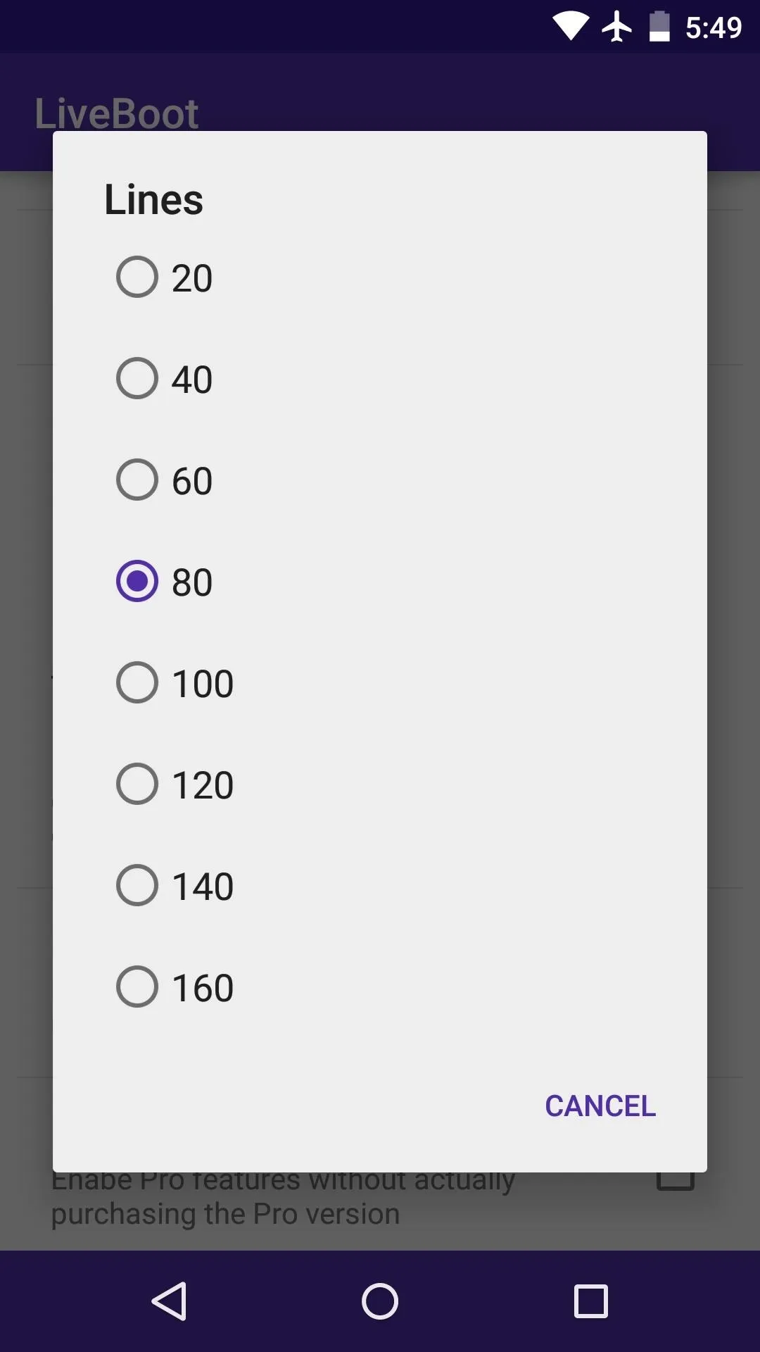This screenshot has width=760, height=1352.
Task: Dismiss dialog with the CANCEL button
Action: (x=600, y=1106)
